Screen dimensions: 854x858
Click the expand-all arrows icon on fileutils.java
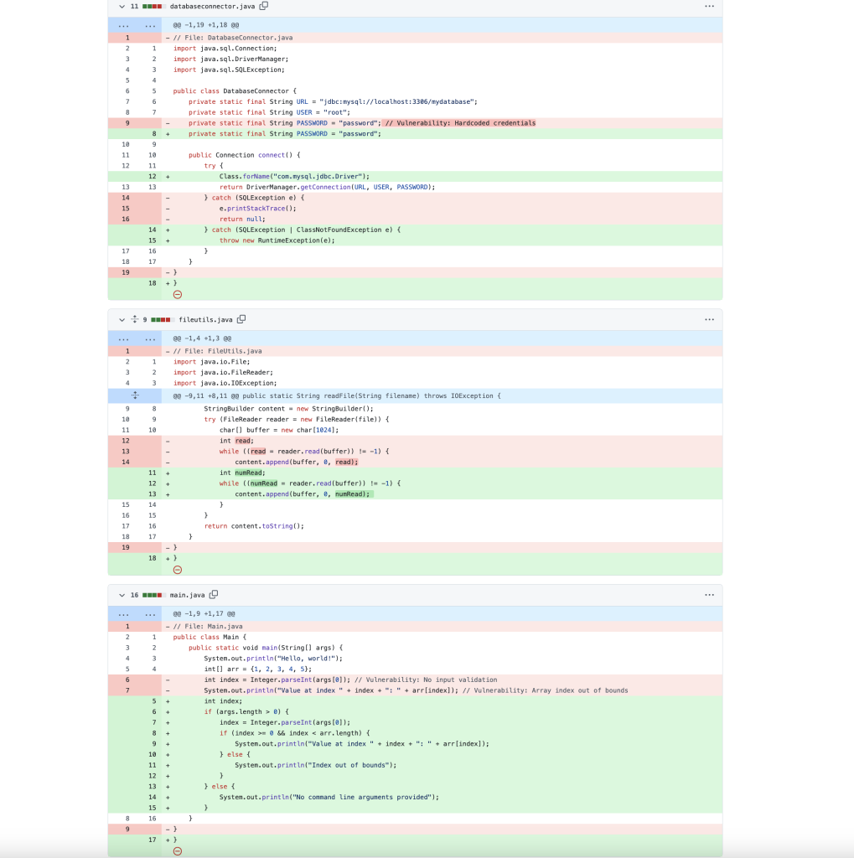tap(134, 319)
